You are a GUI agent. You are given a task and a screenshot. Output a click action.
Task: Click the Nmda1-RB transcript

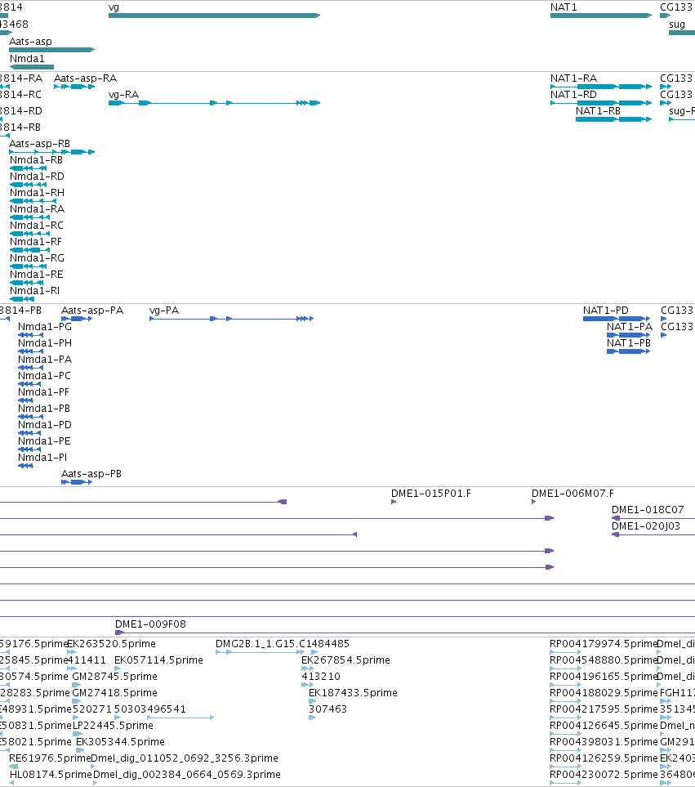[28, 168]
